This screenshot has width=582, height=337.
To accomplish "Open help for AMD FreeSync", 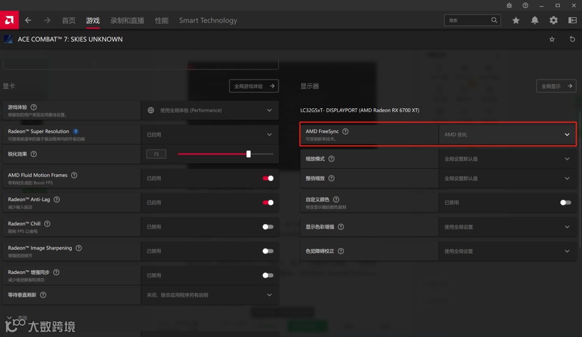I will click(345, 131).
